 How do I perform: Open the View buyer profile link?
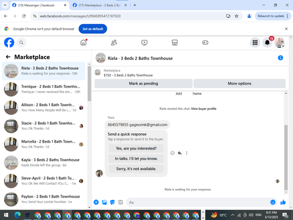pyautogui.click(x=203, y=109)
